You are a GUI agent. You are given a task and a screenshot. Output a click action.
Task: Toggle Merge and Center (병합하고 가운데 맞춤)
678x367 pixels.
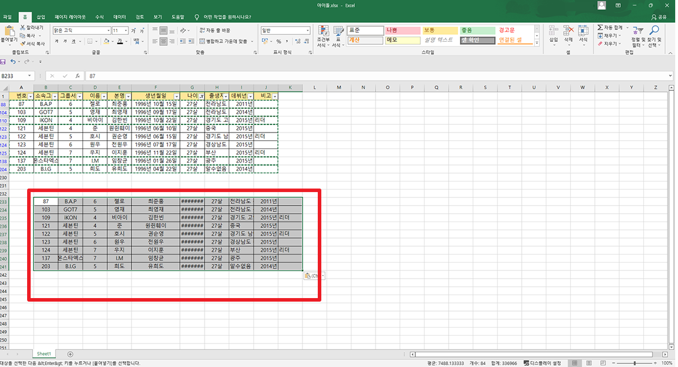pos(223,41)
